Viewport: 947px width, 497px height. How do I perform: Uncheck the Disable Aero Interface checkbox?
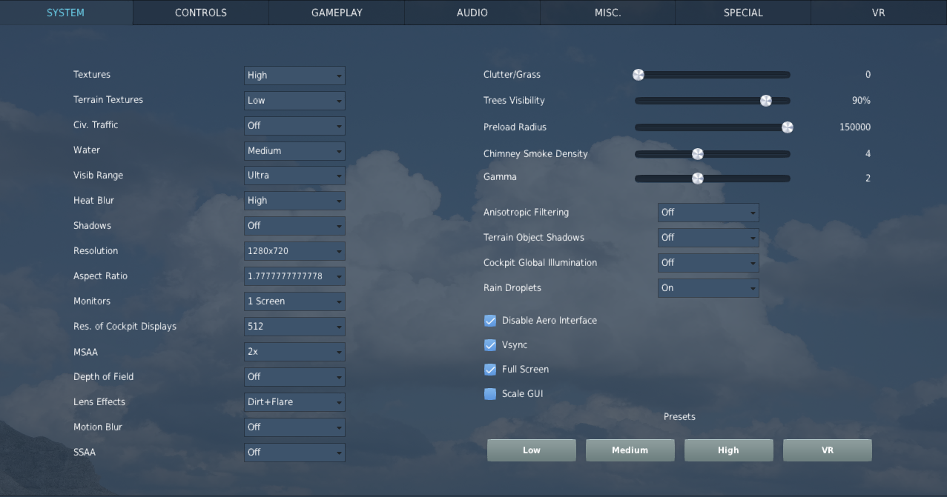coord(490,321)
